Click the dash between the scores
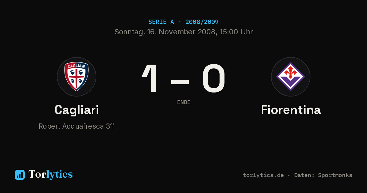The image size is (367, 193). click(x=180, y=81)
